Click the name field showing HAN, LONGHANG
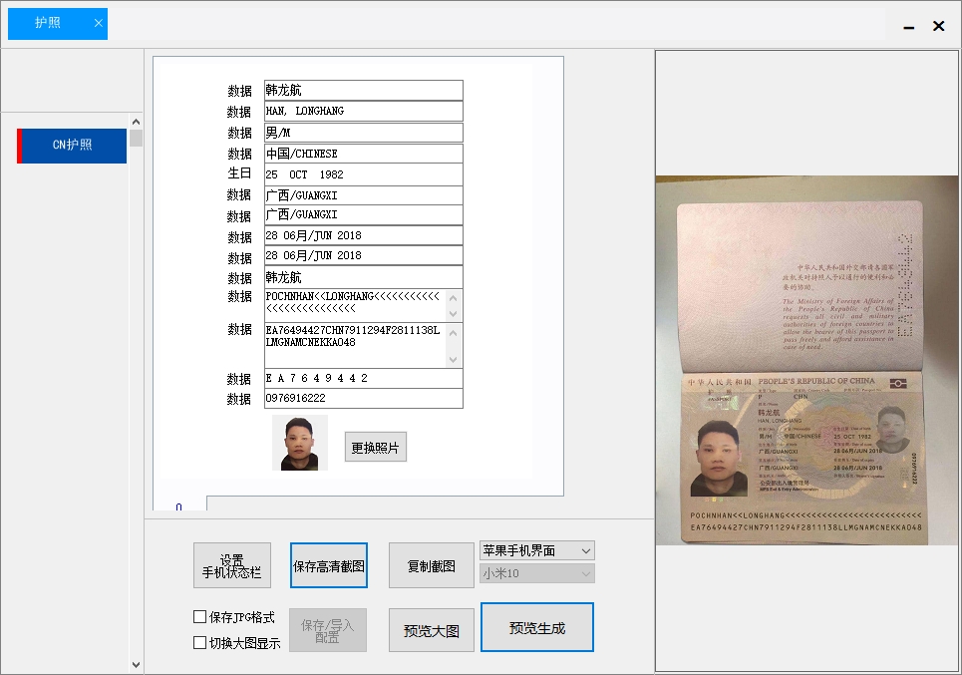This screenshot has height=675, width=962. point(363,111)
